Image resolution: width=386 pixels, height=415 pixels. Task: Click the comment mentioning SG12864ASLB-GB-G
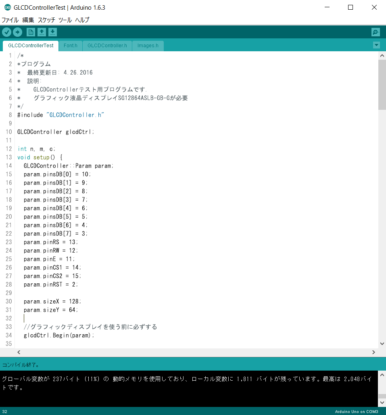[102, 98]
